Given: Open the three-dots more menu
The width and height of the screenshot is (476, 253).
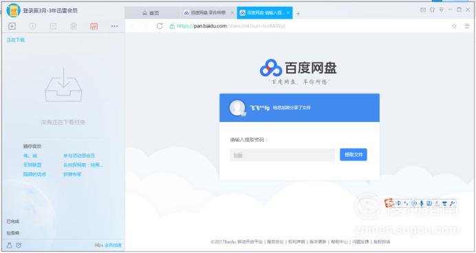Looking at the screenshot, I should pos(114,26).
